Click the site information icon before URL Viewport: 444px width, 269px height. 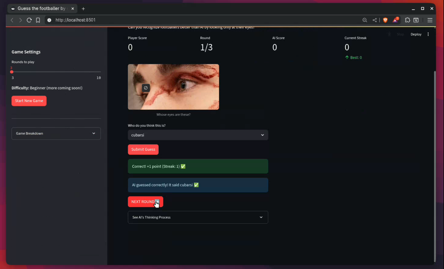point(49,20)
